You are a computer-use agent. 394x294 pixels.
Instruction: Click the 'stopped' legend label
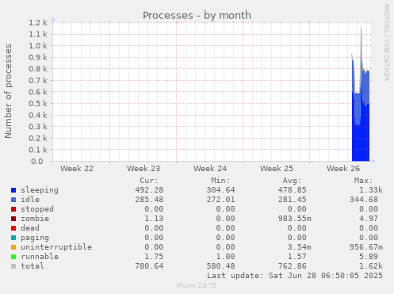37,209
